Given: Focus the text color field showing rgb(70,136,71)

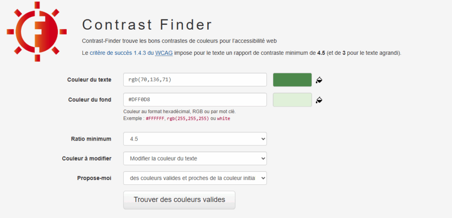Looking at the screenshot, I should pyautogui.click(x=195, y=80).
